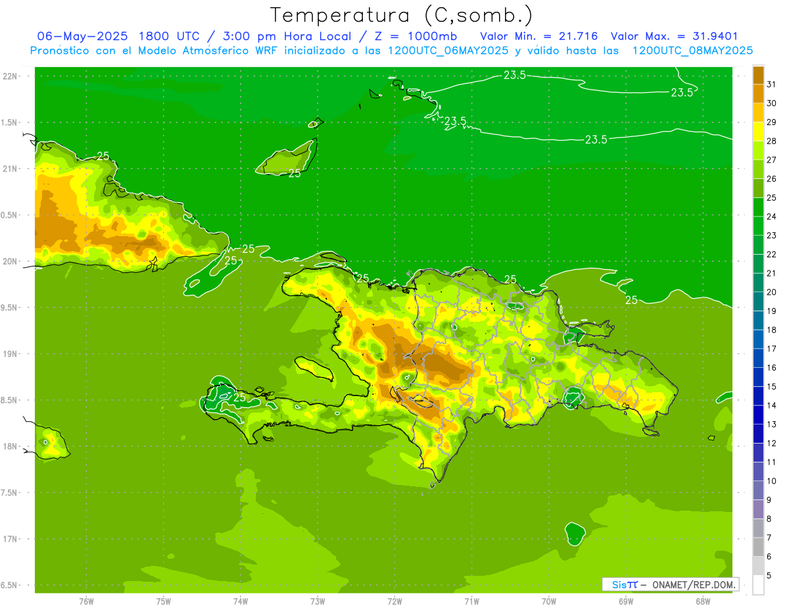This screenshot has width=789, height=610.
Task: Click the 76W longitude axis label
Action: [x=86, y=601]
